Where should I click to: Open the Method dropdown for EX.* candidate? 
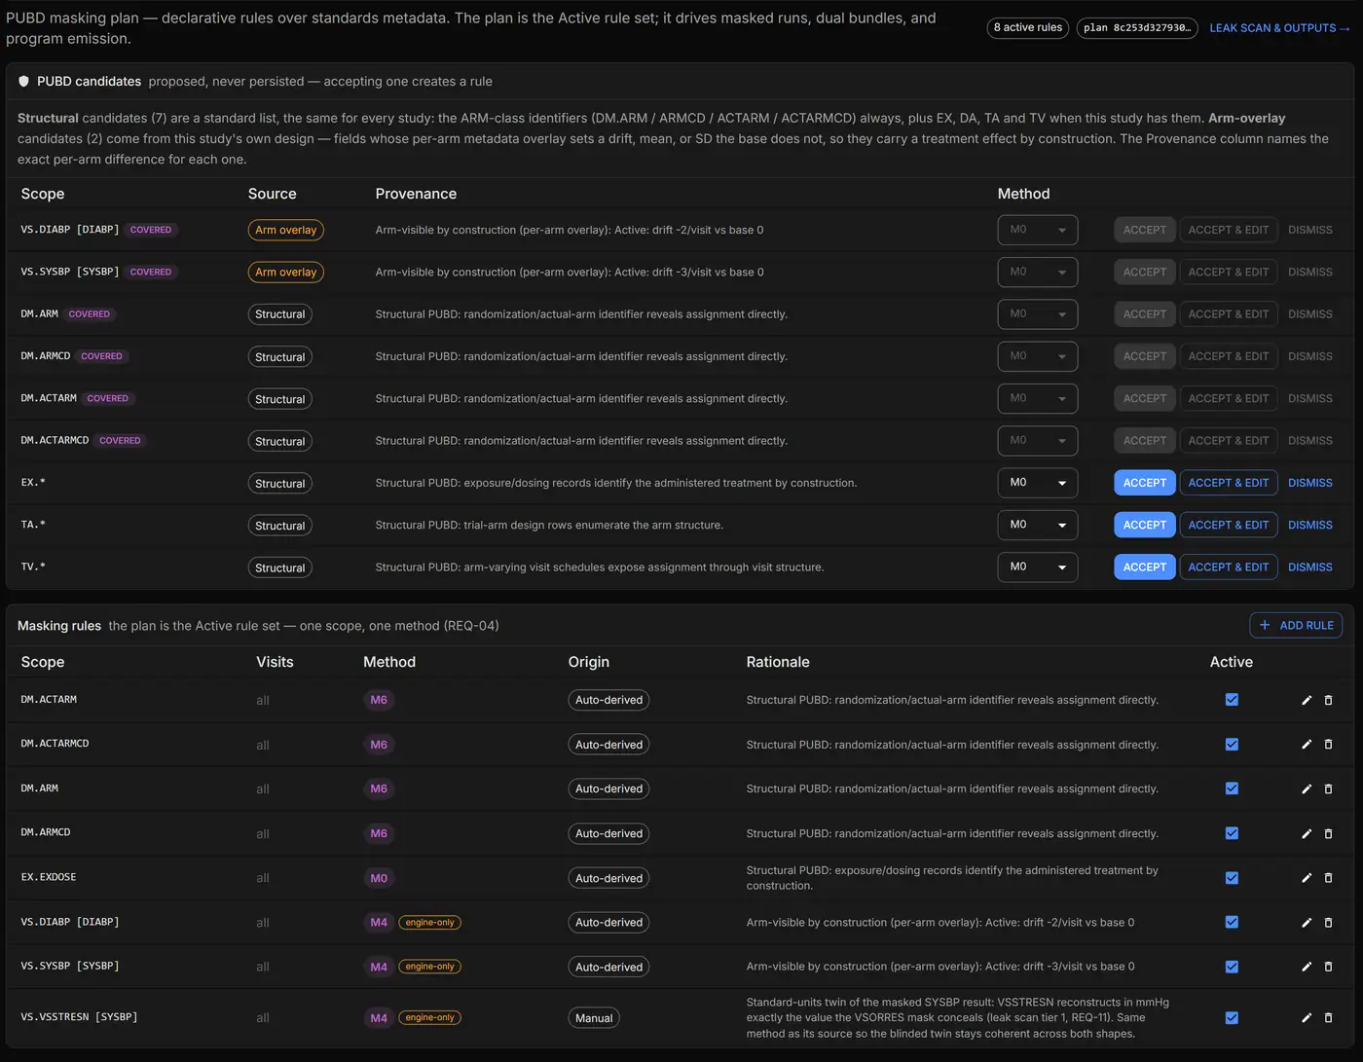pyautogui.click(x=1037, y=483)
